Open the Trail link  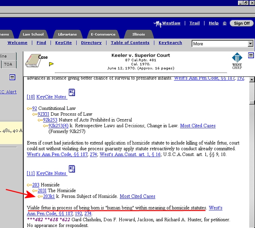click(x=194, y=23)
